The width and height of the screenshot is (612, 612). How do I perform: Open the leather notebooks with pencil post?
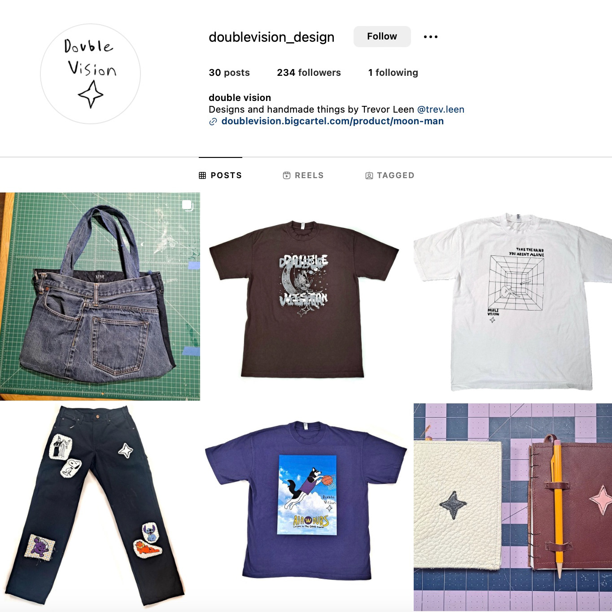512,507
